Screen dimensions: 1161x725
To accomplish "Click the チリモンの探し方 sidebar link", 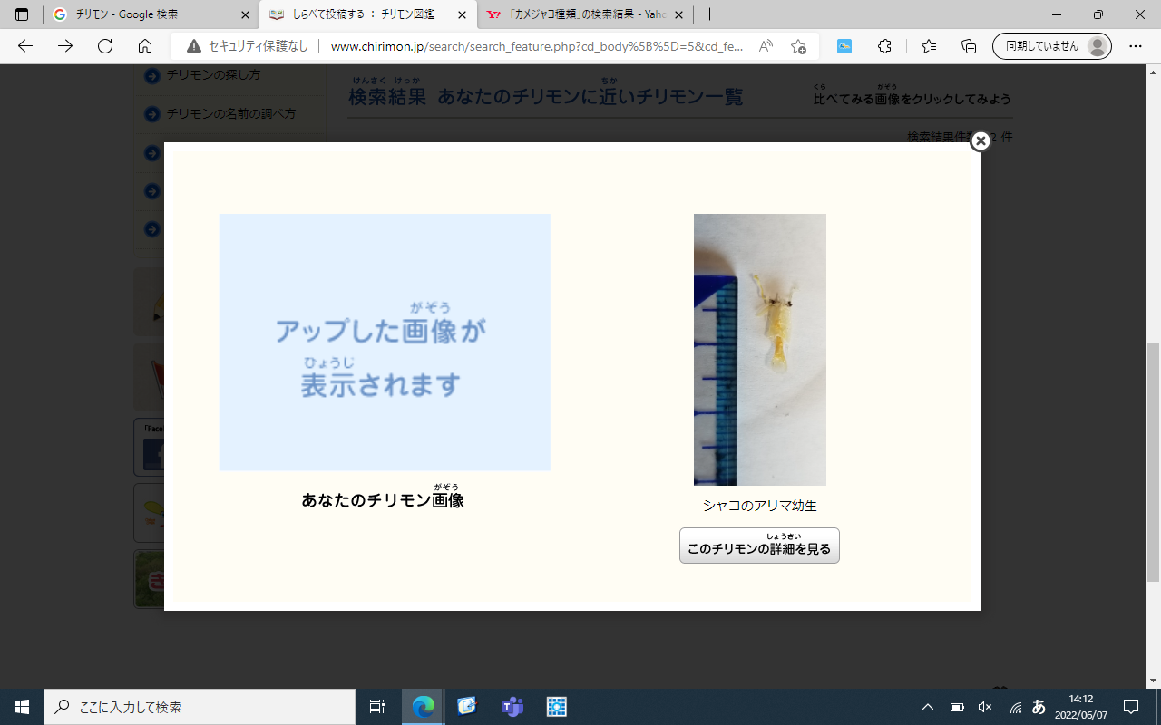I will coord(212,74).
